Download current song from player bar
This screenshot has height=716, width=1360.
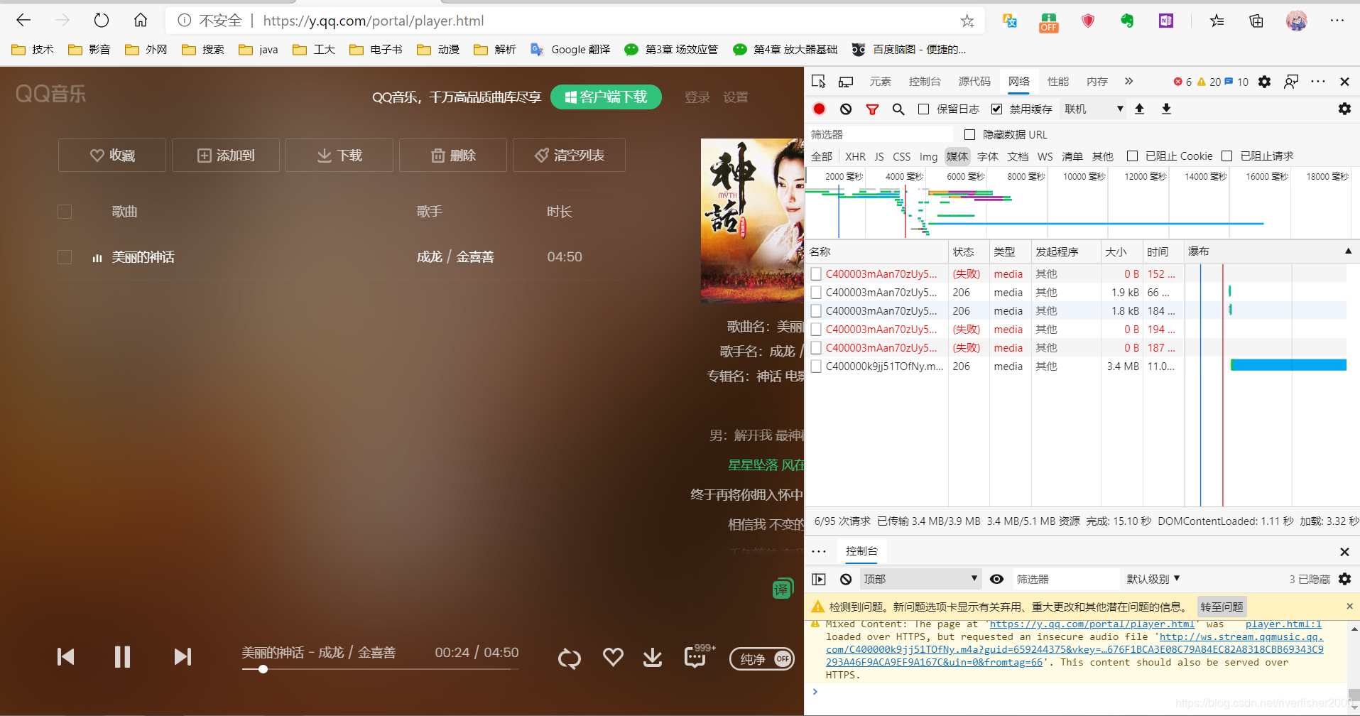653,658
